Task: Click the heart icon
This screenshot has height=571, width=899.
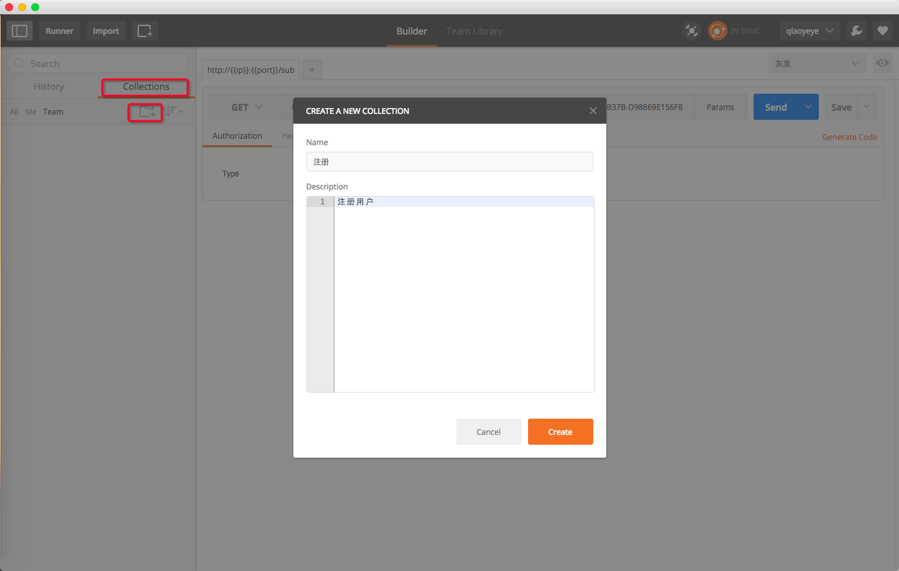Action: [x=882, y=31]
